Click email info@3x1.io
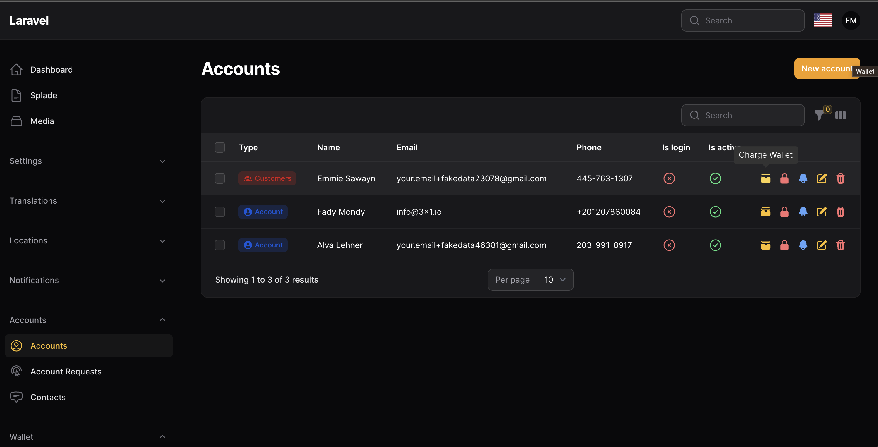This screenshot has height=447, width=878. (x=419, y=212)
